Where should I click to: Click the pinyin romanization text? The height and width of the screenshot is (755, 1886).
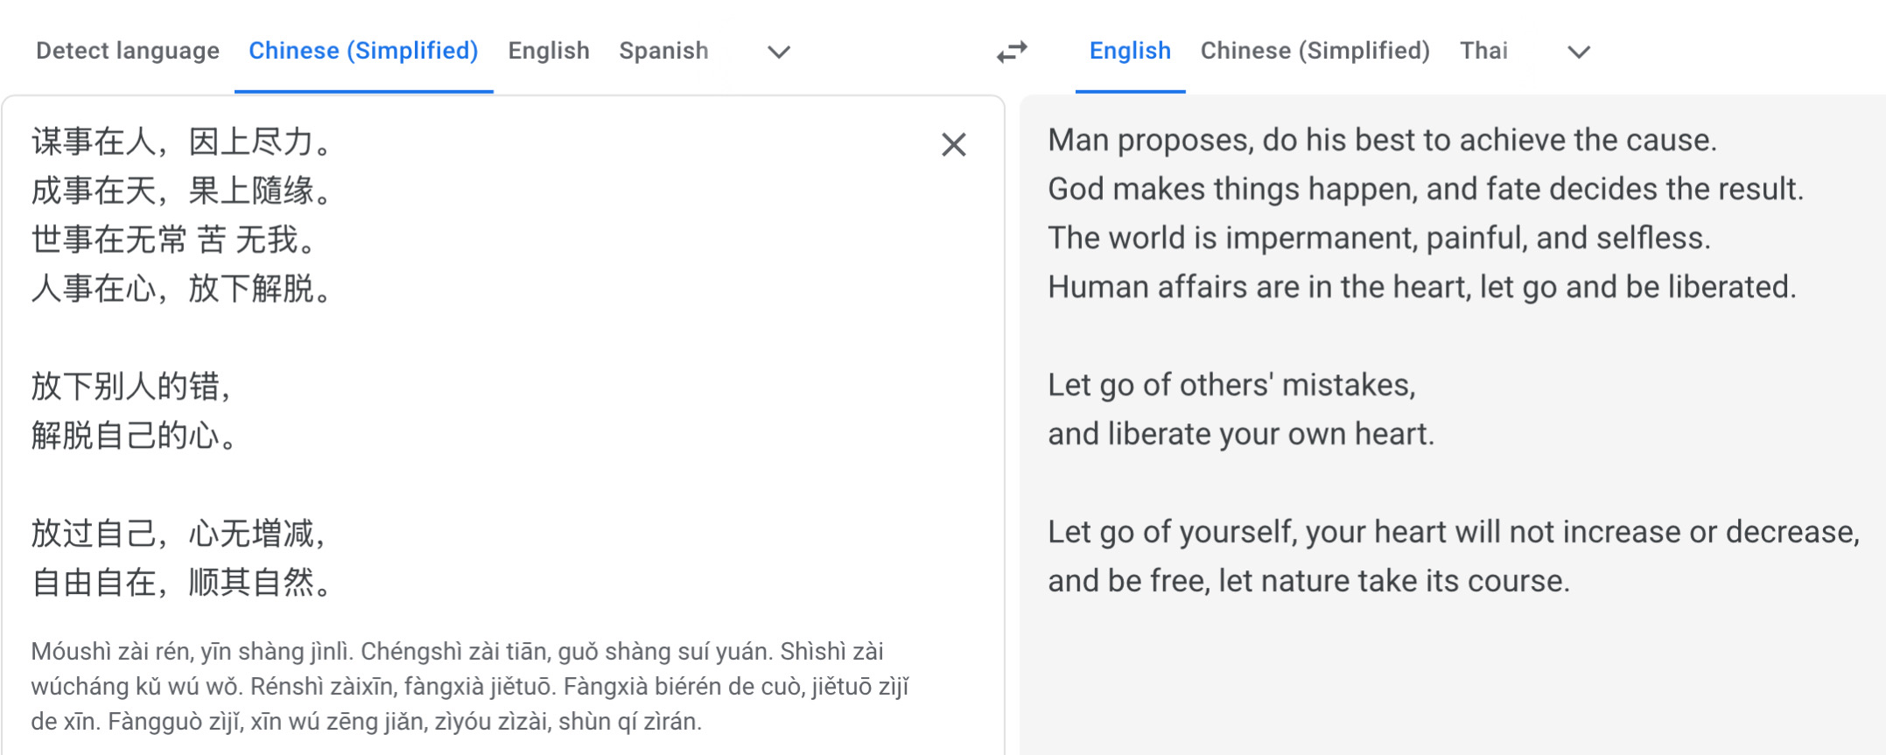pyautogui.click(x=470, y=686)
